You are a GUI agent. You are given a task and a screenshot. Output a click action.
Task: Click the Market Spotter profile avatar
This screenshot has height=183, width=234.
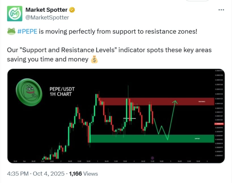point(15,14)
